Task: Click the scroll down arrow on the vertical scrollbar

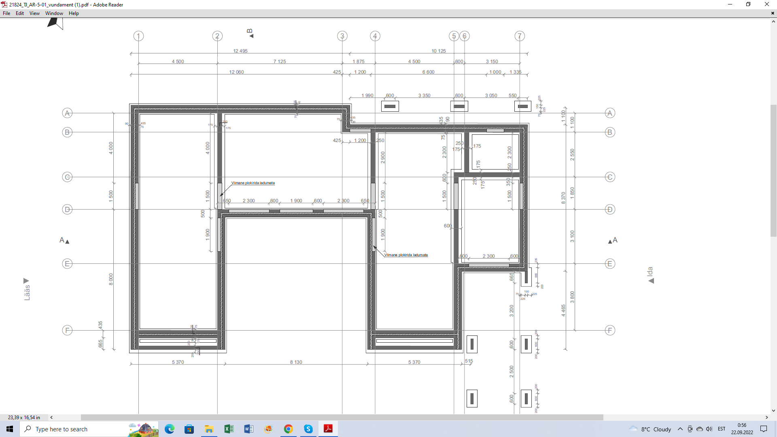Action: click(x=773, y=410)
